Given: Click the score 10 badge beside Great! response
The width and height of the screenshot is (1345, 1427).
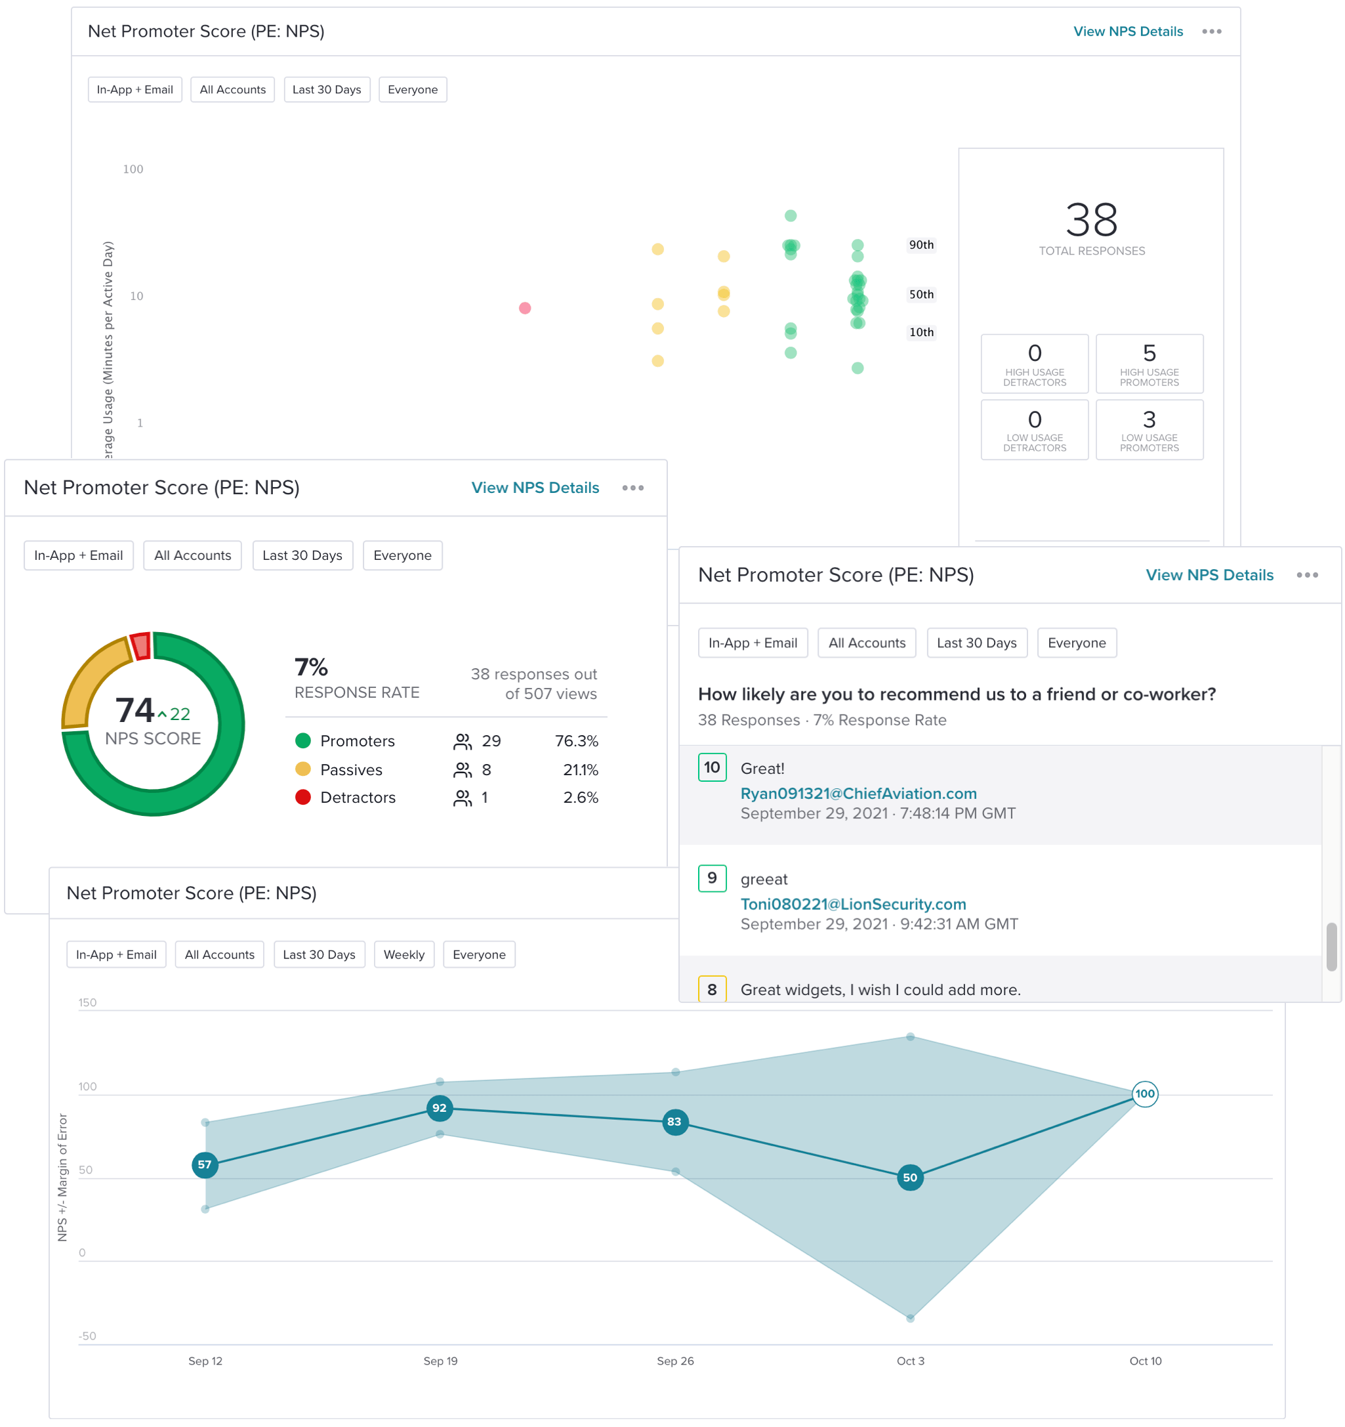Looking at the screenshot, I should click(712, 767).
